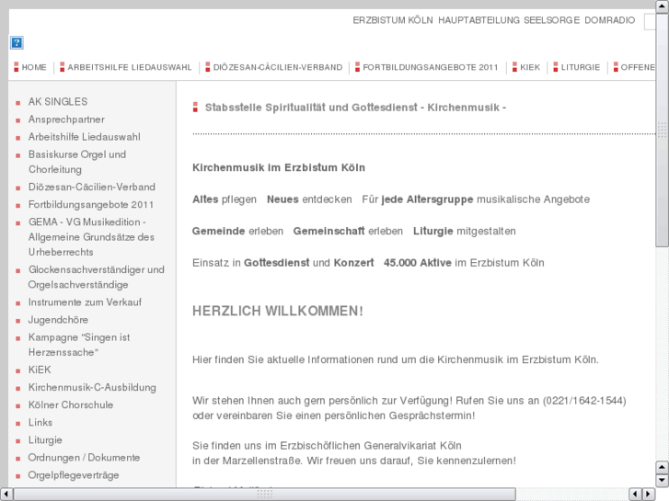Open Links in the sidebar
The width and height of the screenshot is (669, 501).
point(40,423)
